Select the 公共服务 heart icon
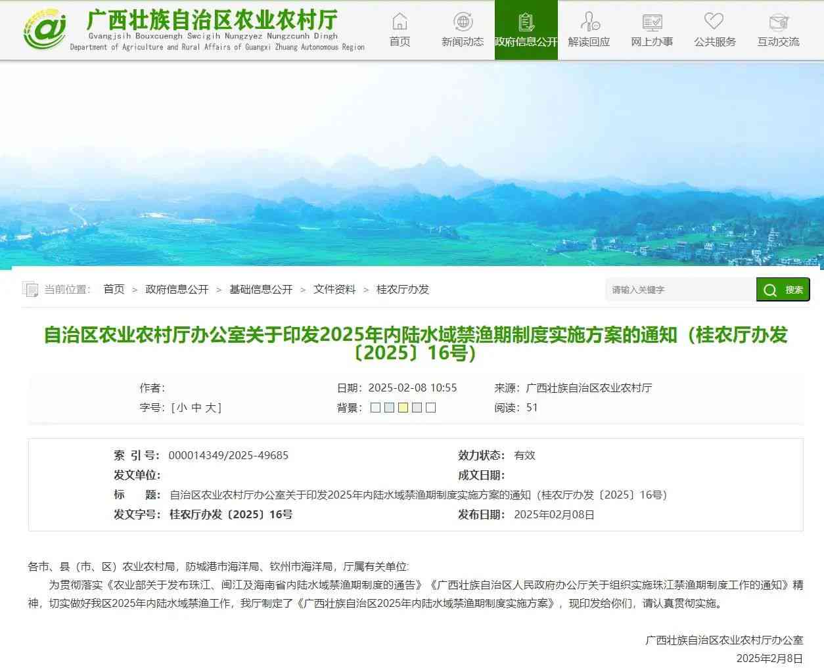This screenshot has height=668, width=824. (x=714, y=22)
